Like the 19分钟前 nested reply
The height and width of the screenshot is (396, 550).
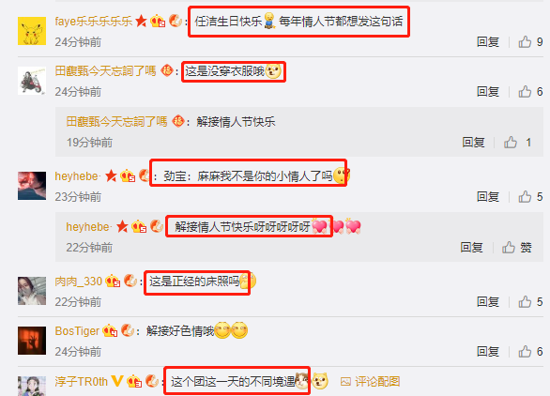tap(511, 143)
